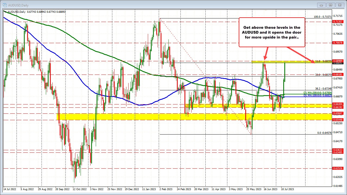Viewport: 347px width, 195px height.
Task: Click the 0.71357 price label on the right axis
Action: coord(338,21)
